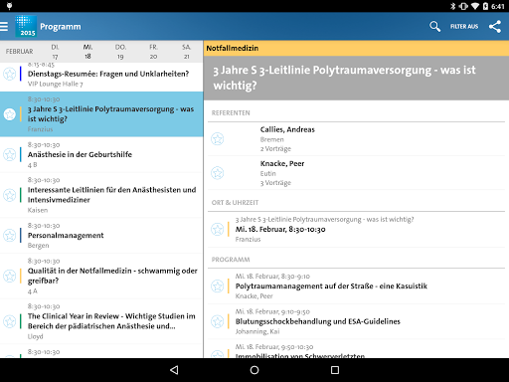Turn on filter via FILTER AUS
This screenshot has width=509, height=382.
click(464, 26)
